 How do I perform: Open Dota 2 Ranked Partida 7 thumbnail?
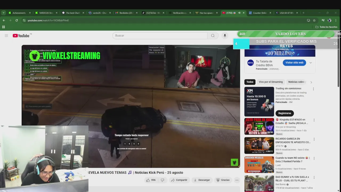tap(259, 165)
